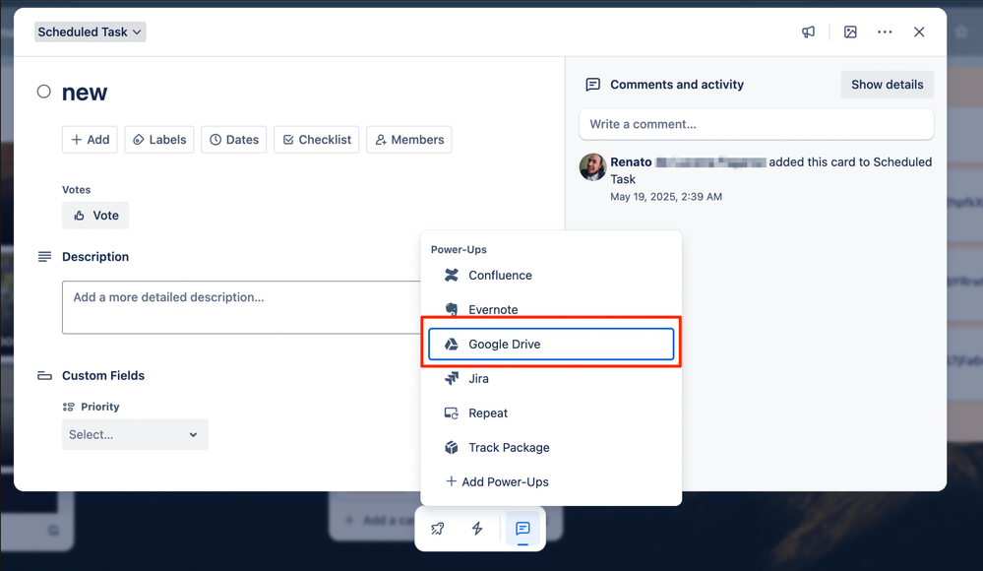Click the Priority field icon

[x=68, y=407]
